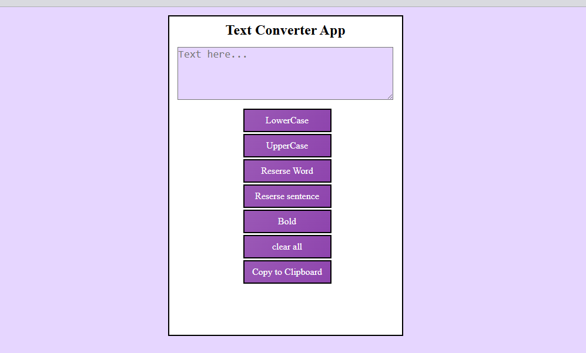Focus the 'Text here...' textarea
The height and width of the screenshot is (353, 586).
[x=285, y=73]
